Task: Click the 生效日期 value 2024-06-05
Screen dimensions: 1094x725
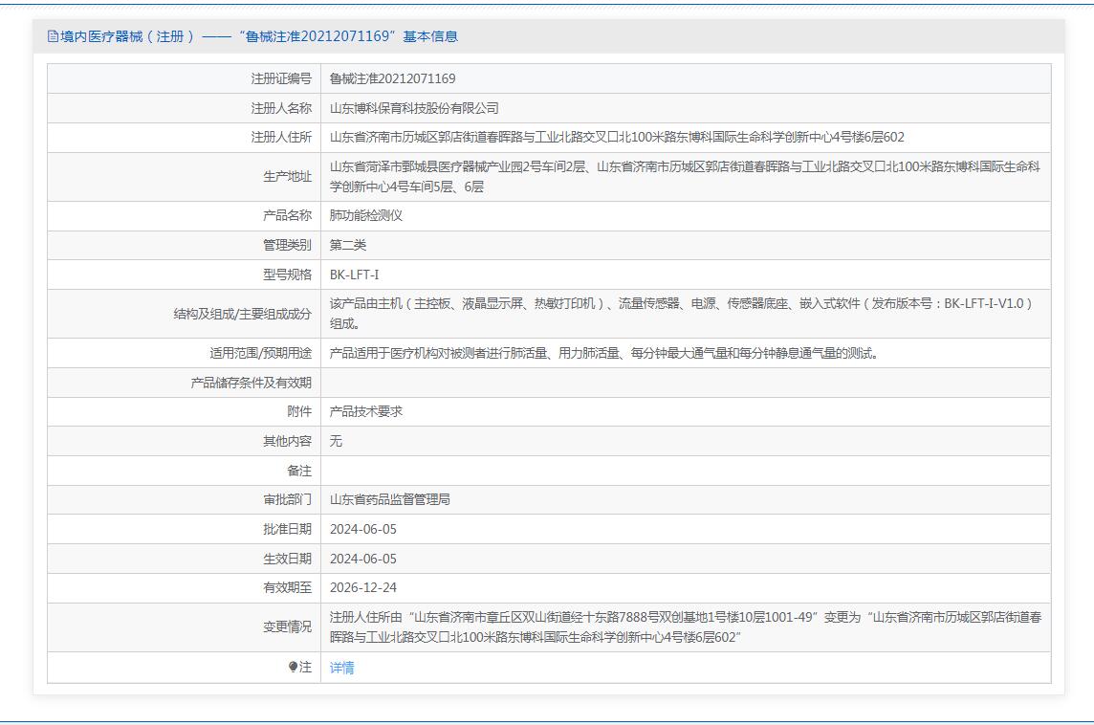Action: (362, 559)
